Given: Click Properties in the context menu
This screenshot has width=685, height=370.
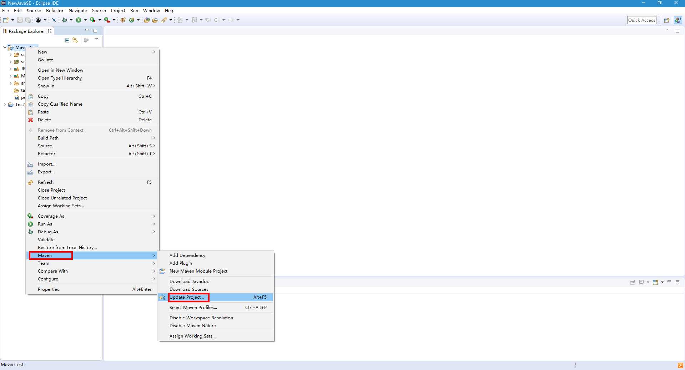Looking at the screenshot, I should tap(92, 289).
